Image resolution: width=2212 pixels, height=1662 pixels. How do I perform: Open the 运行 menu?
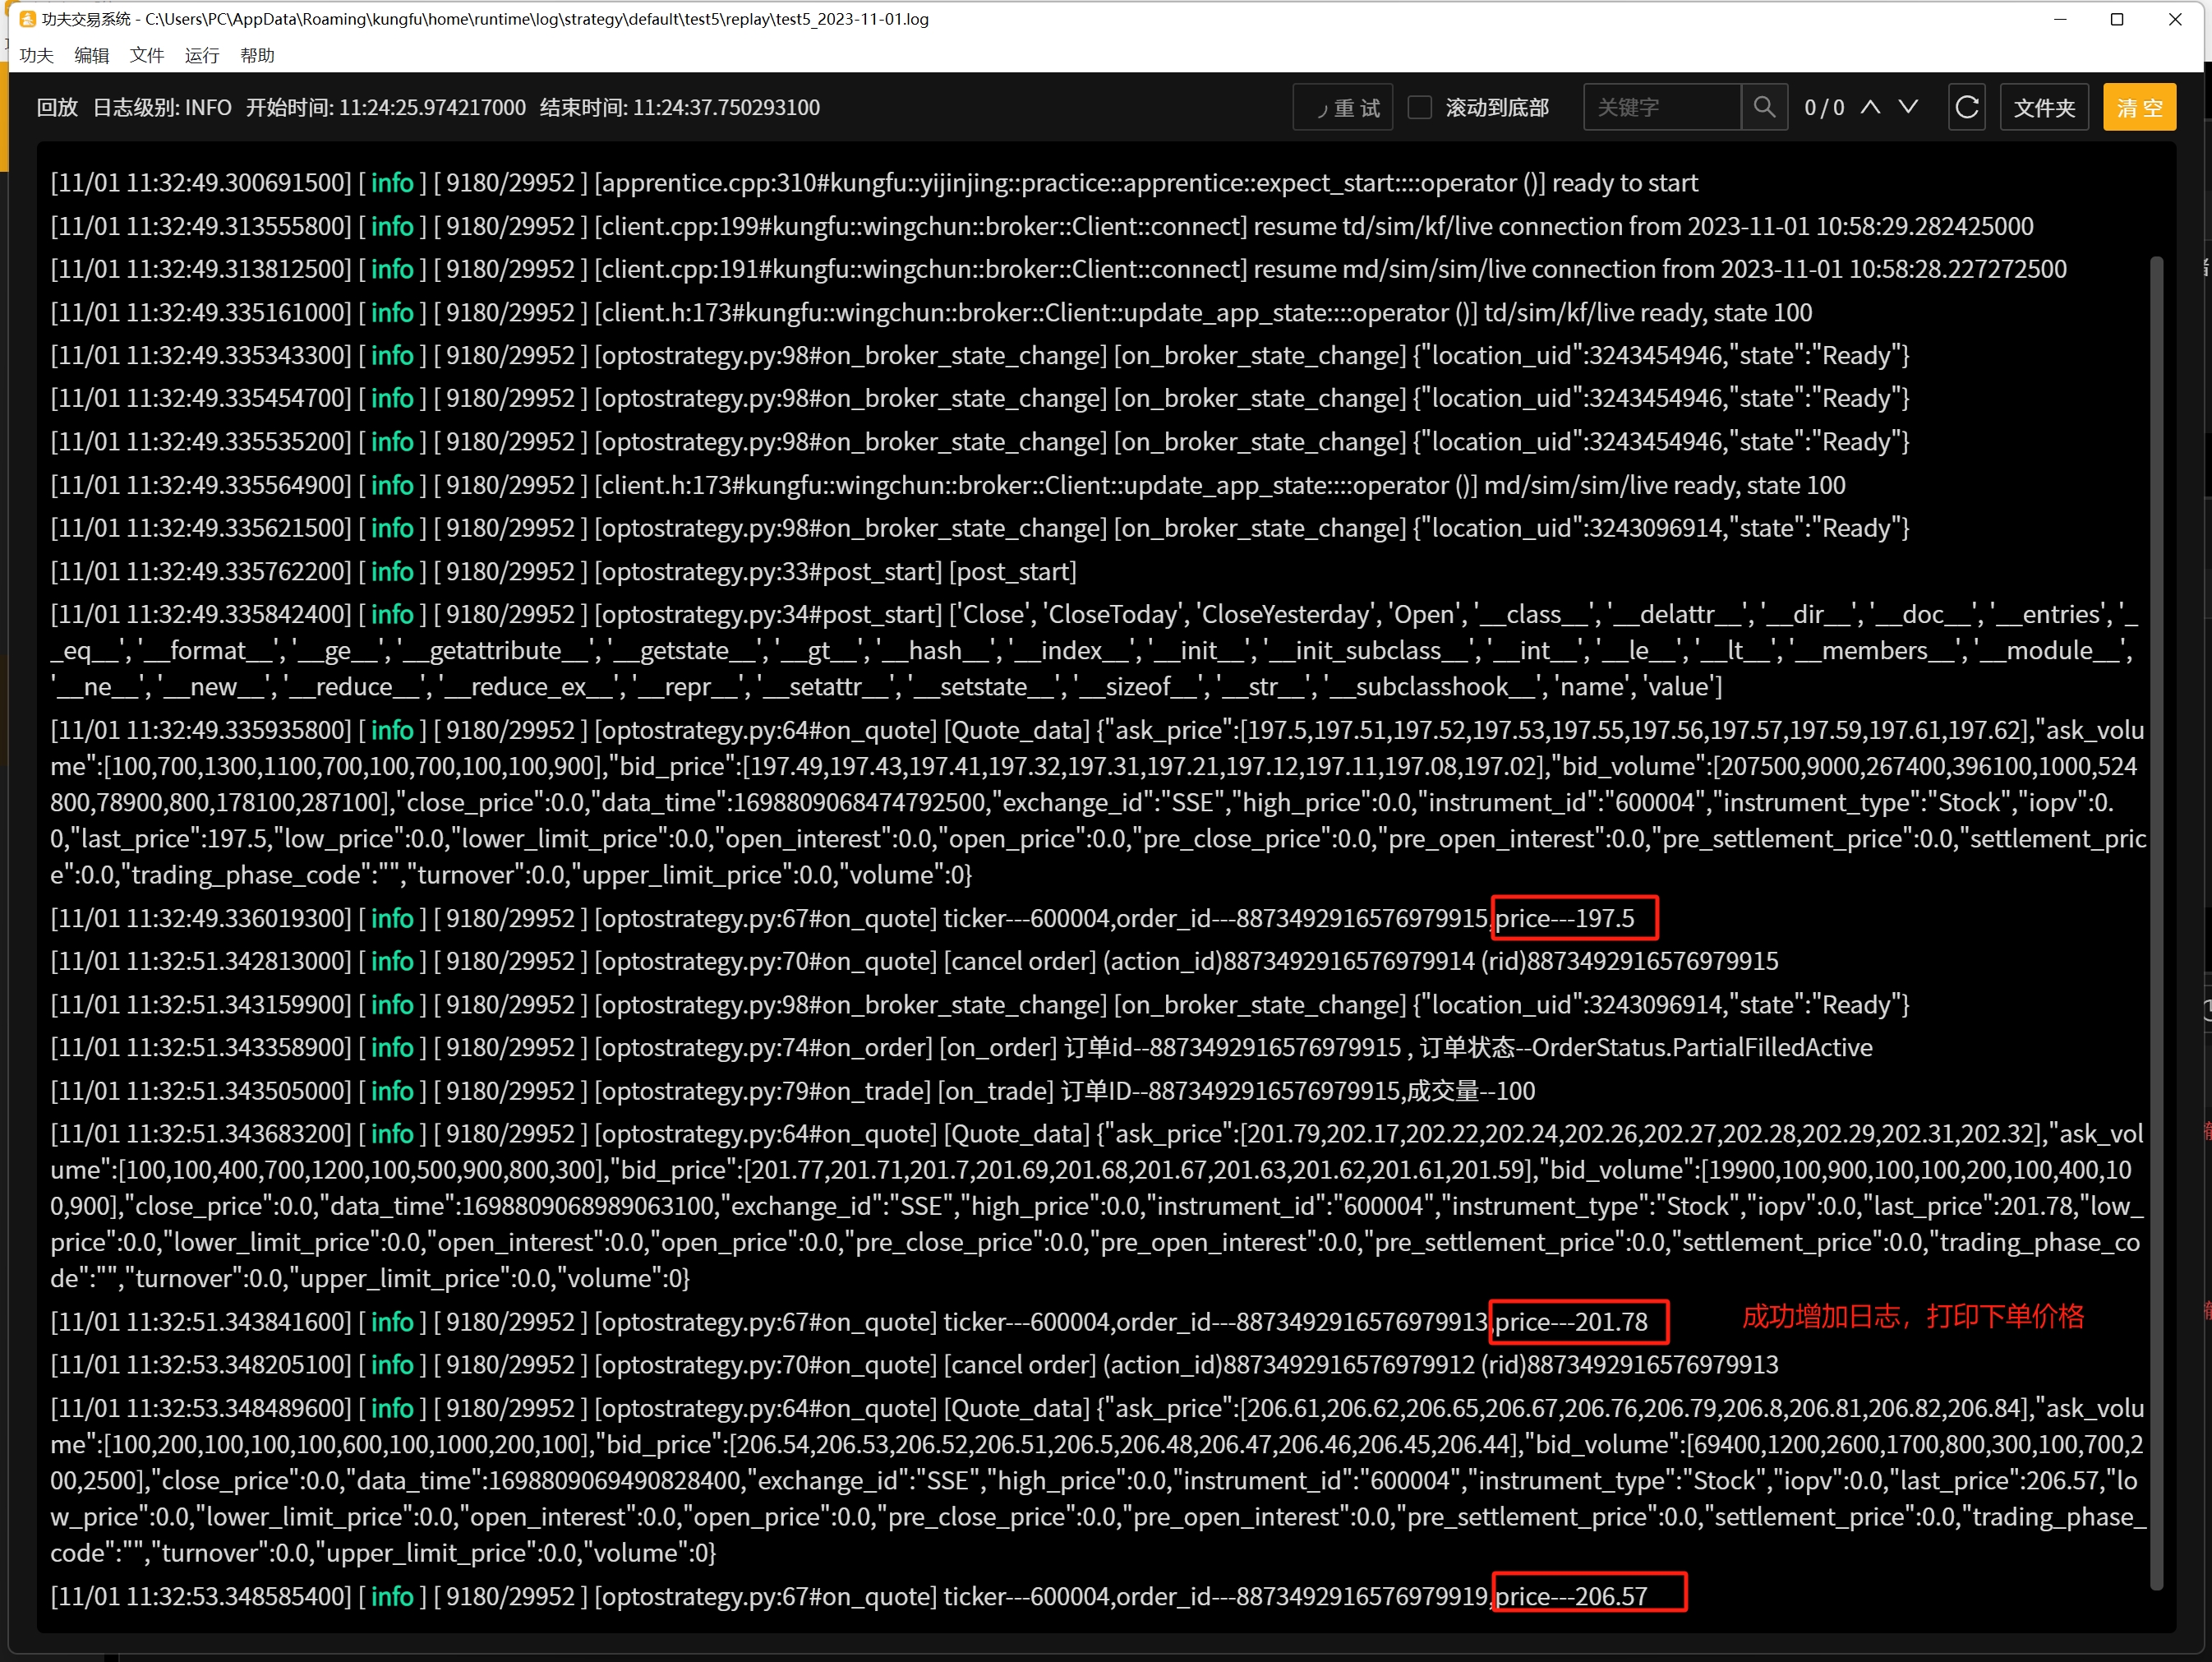[202, 55]
